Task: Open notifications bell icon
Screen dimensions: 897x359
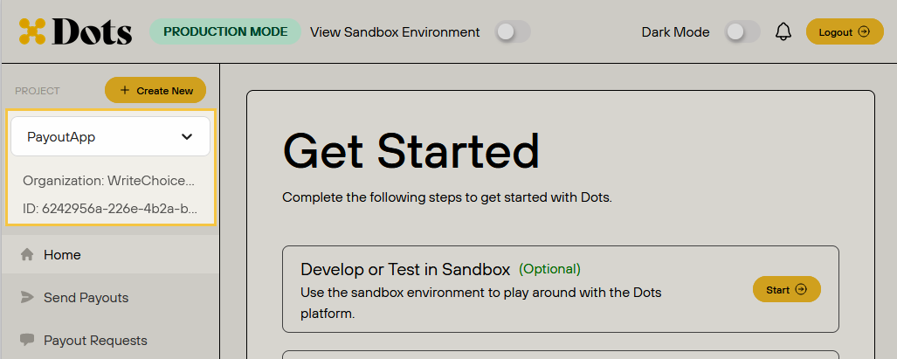Action: [x=783, y=32]
